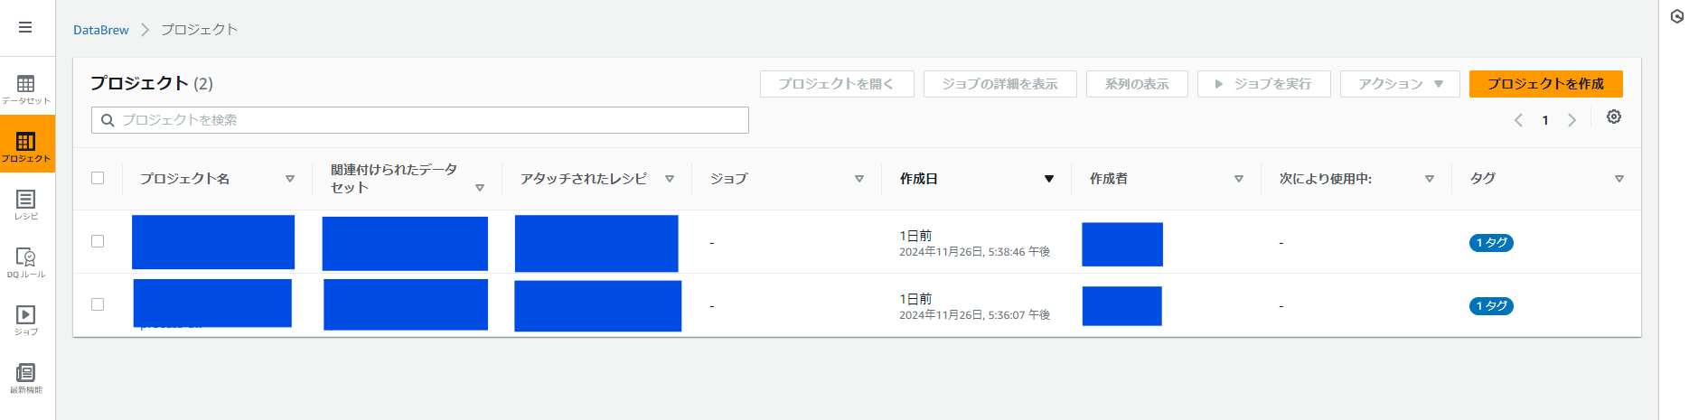Sort by 作成日 column arrow

click(1049, 179)
